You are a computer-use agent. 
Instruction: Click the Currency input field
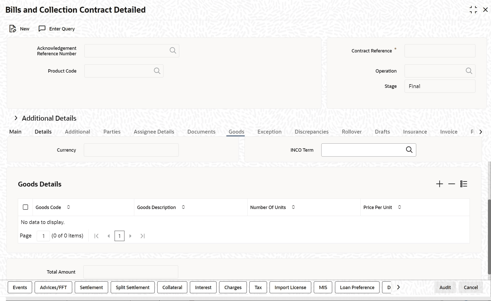pos(131,150)
